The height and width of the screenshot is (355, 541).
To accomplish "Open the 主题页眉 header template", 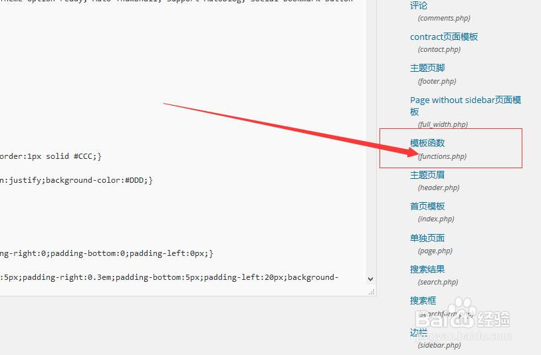I will 427,175.
